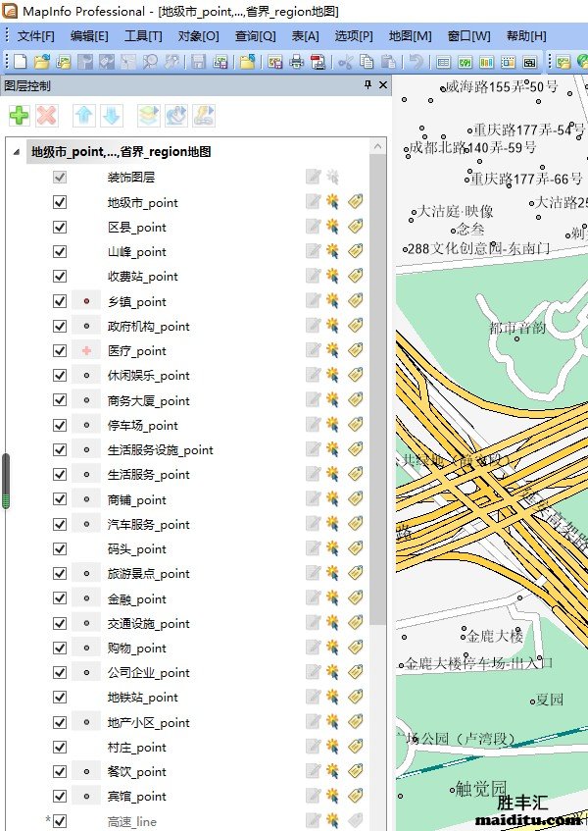Image resolution: width=588 pixels, height=831 pixels.
Task: Click the layer stack icon after Move Down
Action: coord(149,116)
